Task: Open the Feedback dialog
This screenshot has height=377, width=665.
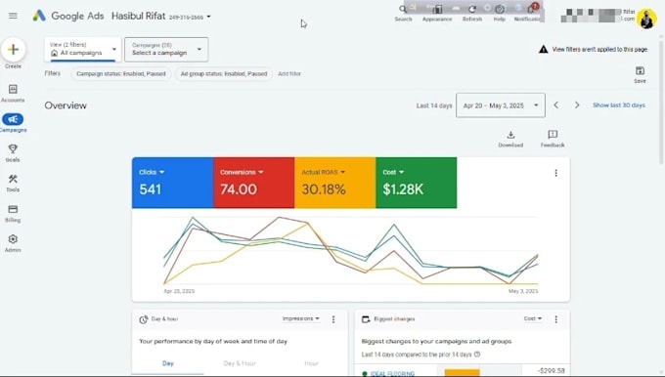Action: click(x=553, y=139)
